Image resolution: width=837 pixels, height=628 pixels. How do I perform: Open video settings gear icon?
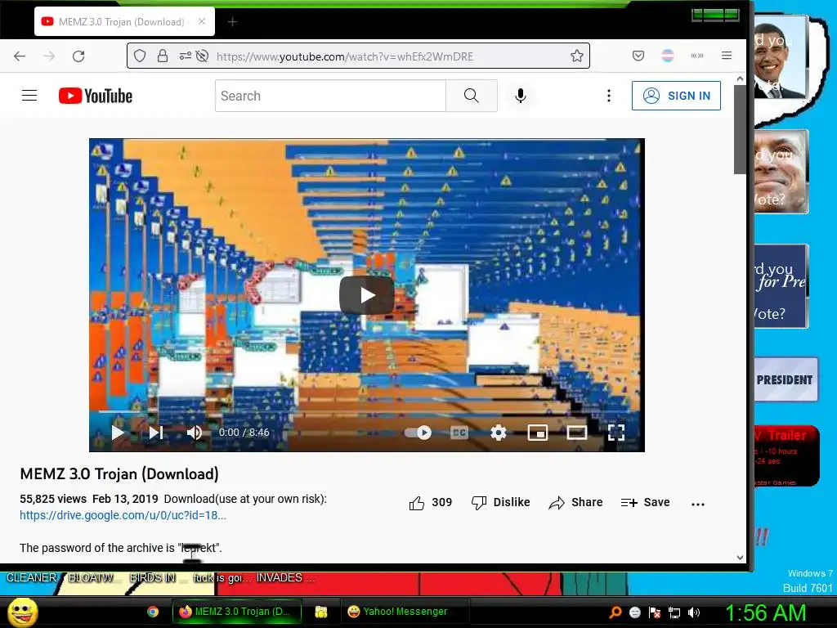coord(498,433)
